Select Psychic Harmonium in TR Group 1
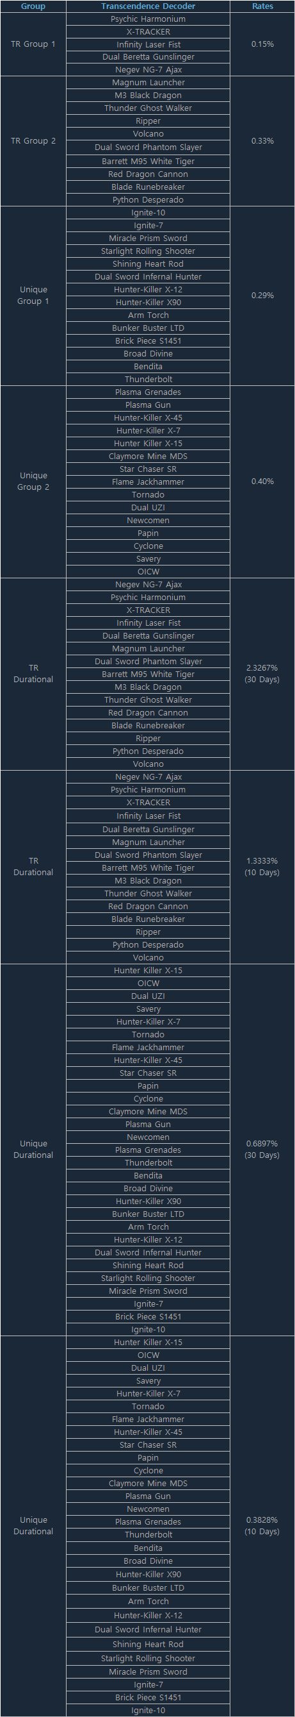The width and height of the screenshot is (295, 1717). [148, 19]
